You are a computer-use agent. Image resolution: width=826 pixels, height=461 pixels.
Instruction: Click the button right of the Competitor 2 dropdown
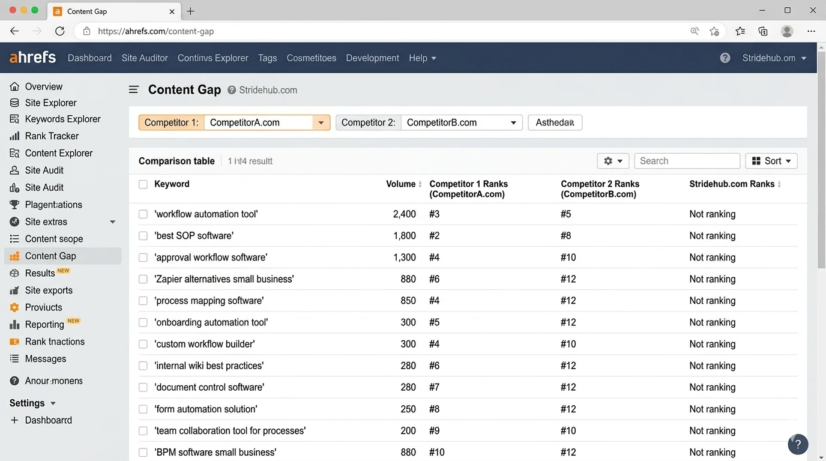click(555, 122)
